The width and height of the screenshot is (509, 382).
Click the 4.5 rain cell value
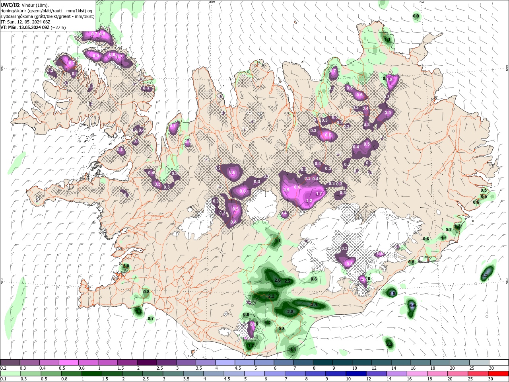point(484,275)
